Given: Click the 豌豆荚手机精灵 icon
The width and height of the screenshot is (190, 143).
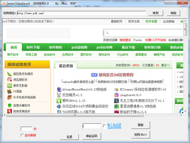Looking at the screenshot, I should tap(9, 74).
